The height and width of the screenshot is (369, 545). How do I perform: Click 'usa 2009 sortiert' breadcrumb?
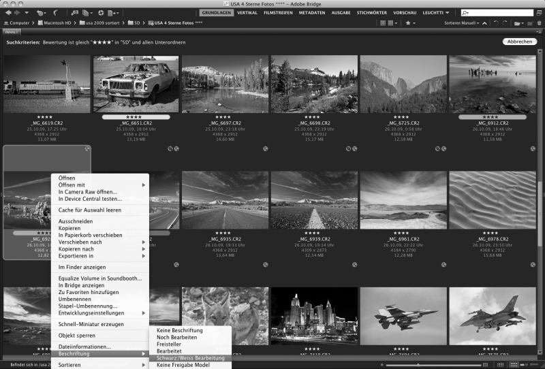[x=102, y=23]
